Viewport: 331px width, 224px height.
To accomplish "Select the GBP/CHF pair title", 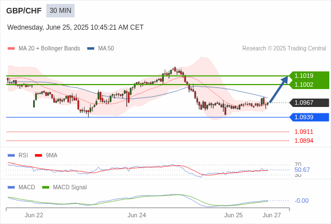I will point(24,11).
